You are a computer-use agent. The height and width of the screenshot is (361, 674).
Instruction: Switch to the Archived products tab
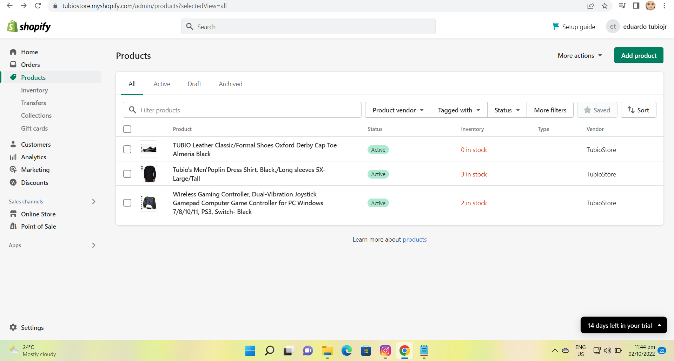tap(231, 84)
